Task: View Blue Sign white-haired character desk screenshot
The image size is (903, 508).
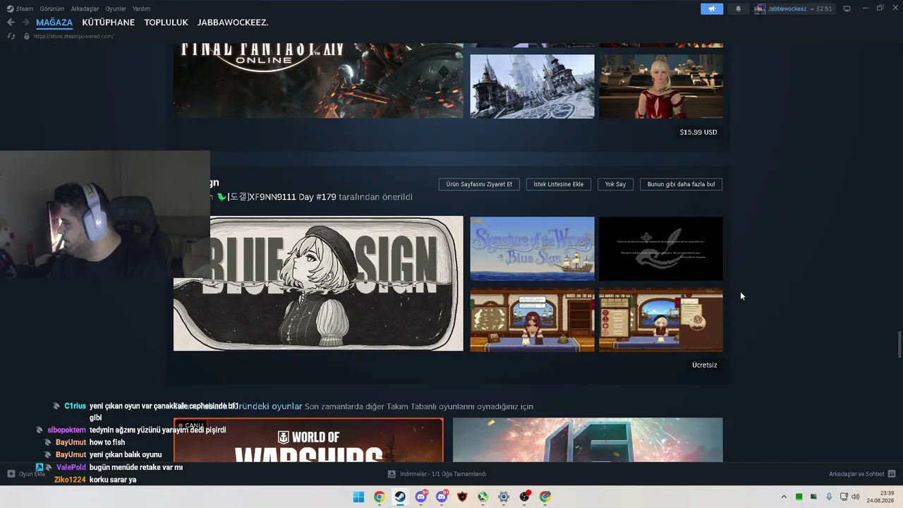Action: pyautogui.click(x=661, y=320)
